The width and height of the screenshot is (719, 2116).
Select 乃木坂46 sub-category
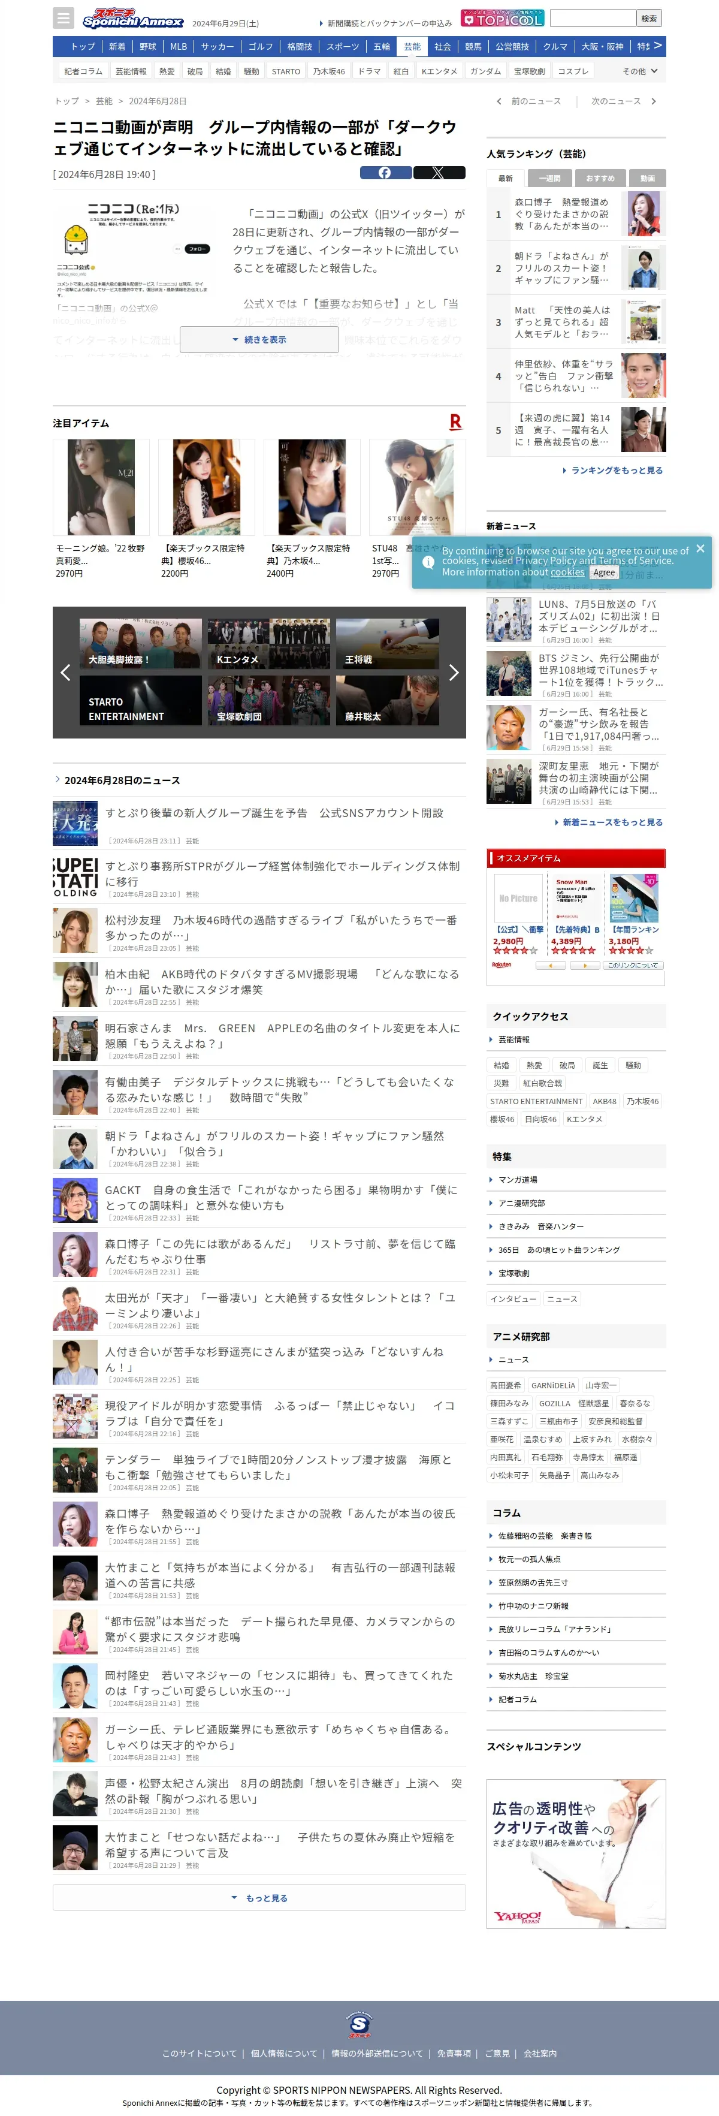[328, 71]
